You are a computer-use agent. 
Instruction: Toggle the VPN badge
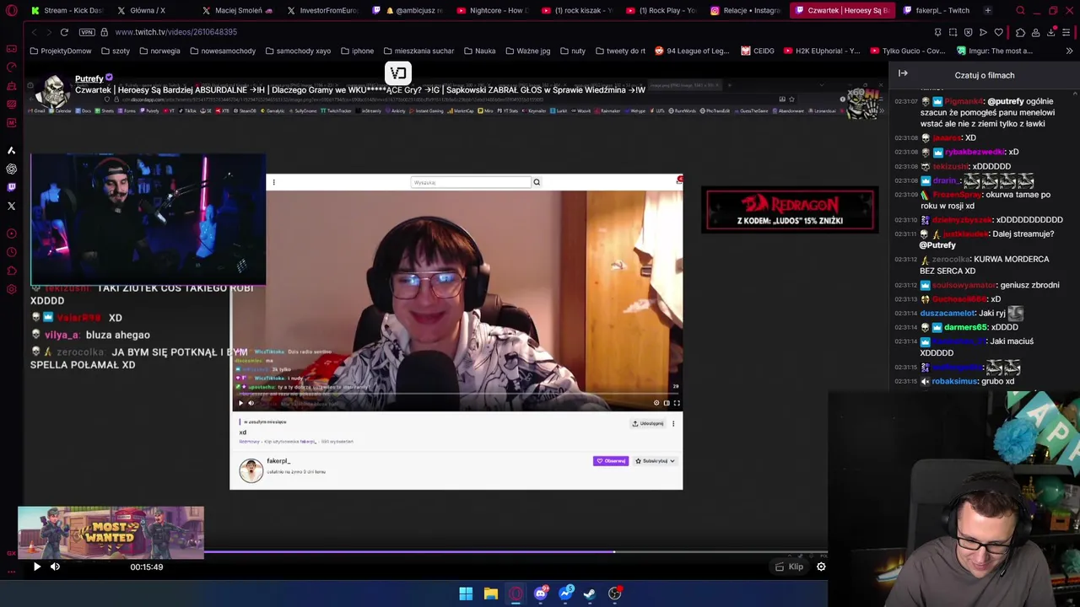pos(87,32)
